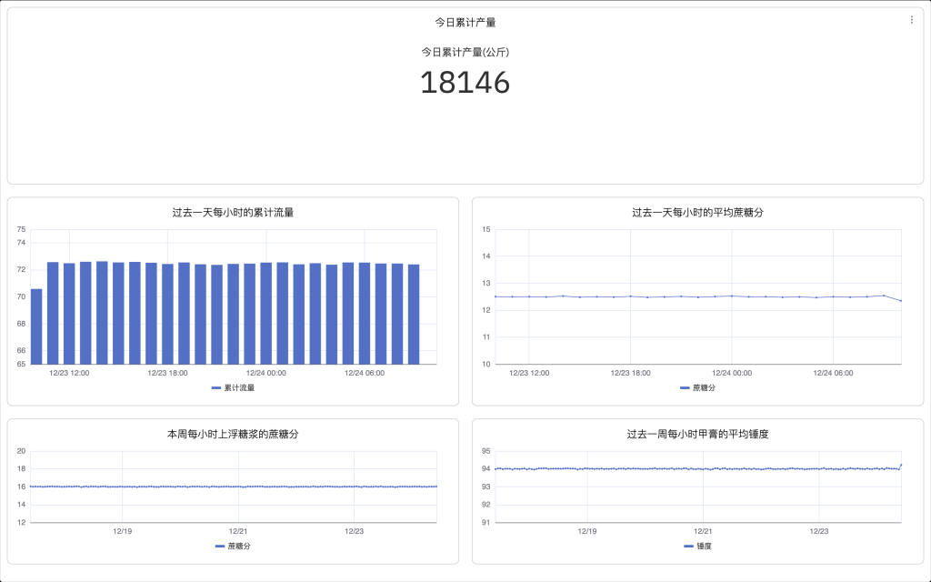This screenshot has height=582, width=931.
Task: Click the 过去一周每小时甲膏的平均锤度 title
Action: coord(698,433)
